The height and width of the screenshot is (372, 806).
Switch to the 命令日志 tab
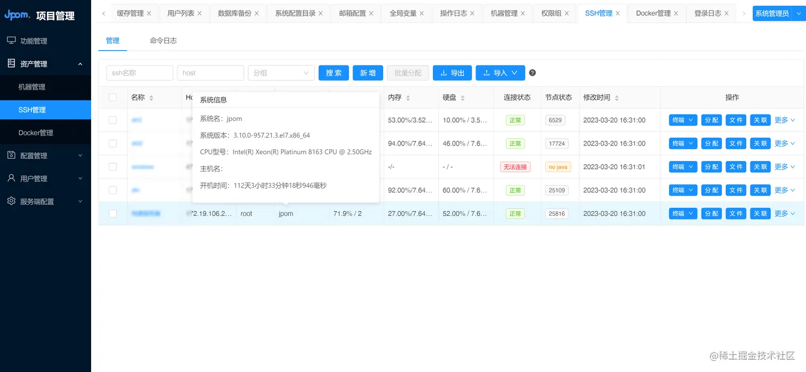coord(163,40)
